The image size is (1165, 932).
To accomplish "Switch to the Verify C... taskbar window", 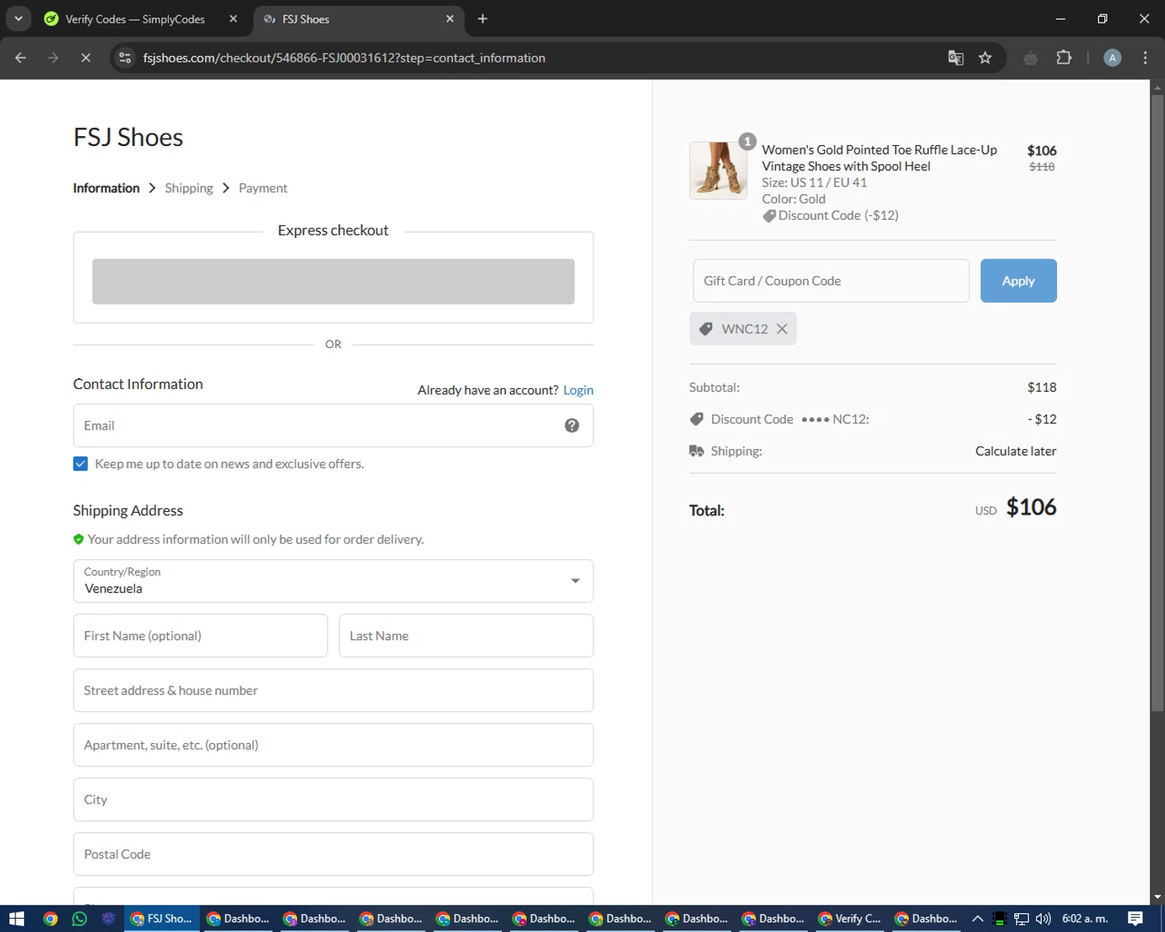I will 850,919.
